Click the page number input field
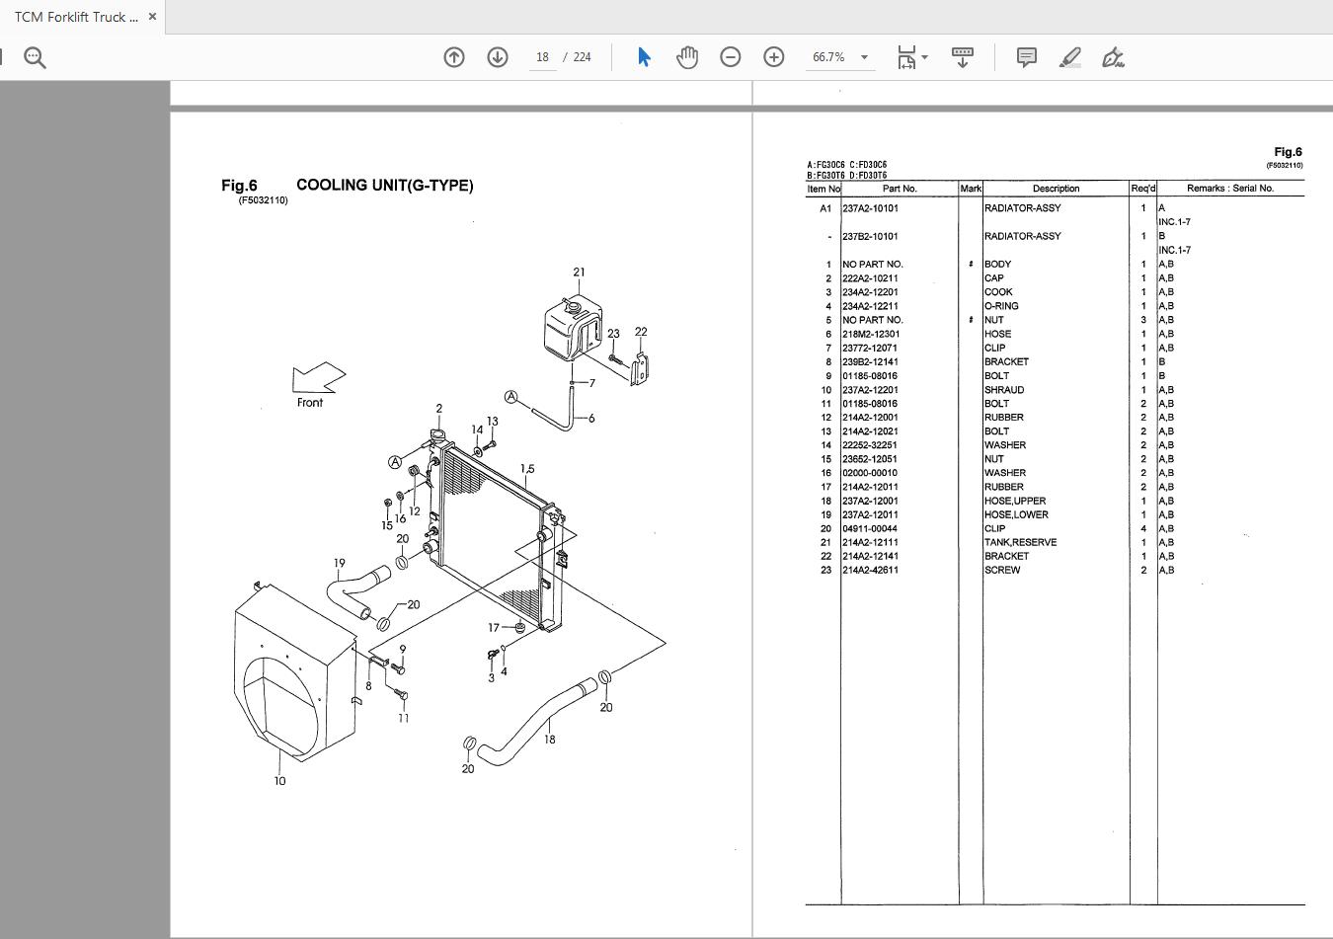The image size is (1333, 939). (542, 57)
